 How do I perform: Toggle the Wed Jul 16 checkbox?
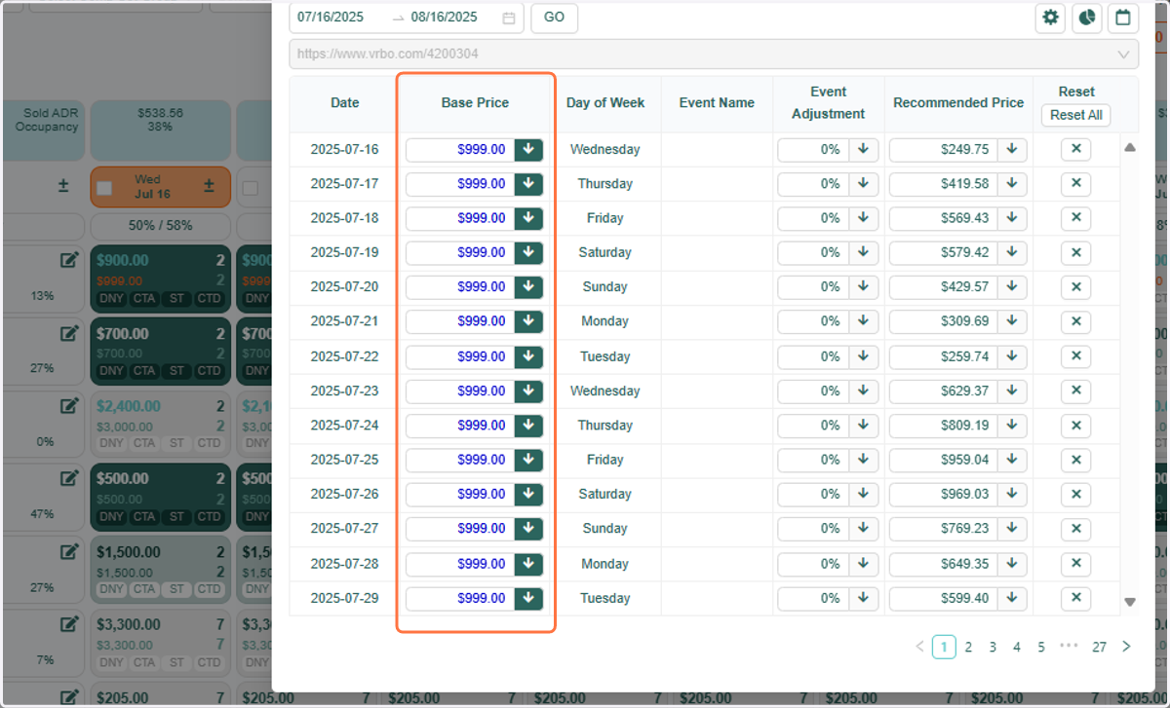104,188
